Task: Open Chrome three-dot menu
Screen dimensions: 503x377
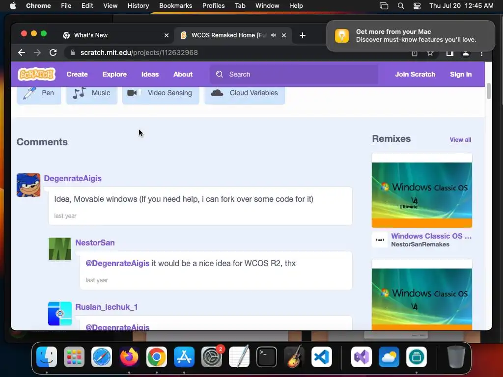Action: point(481,54)
